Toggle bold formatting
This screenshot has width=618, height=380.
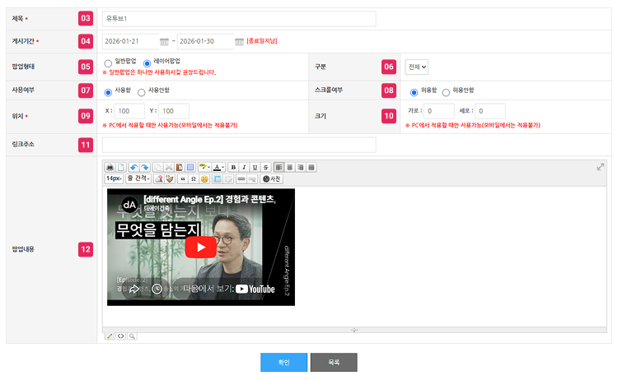pos(233,168)
